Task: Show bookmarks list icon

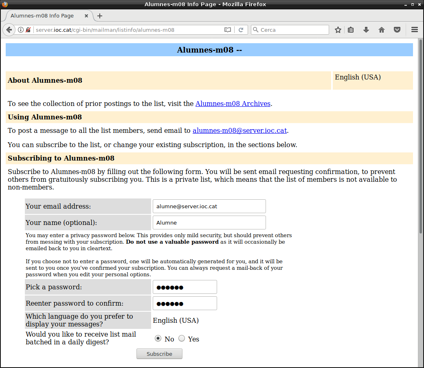Action: [x=351, y=30]
